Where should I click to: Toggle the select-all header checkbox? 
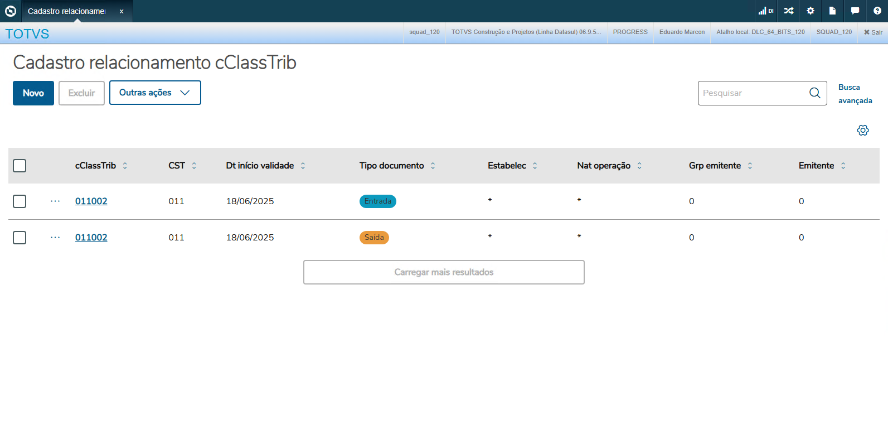pos(20,166)
